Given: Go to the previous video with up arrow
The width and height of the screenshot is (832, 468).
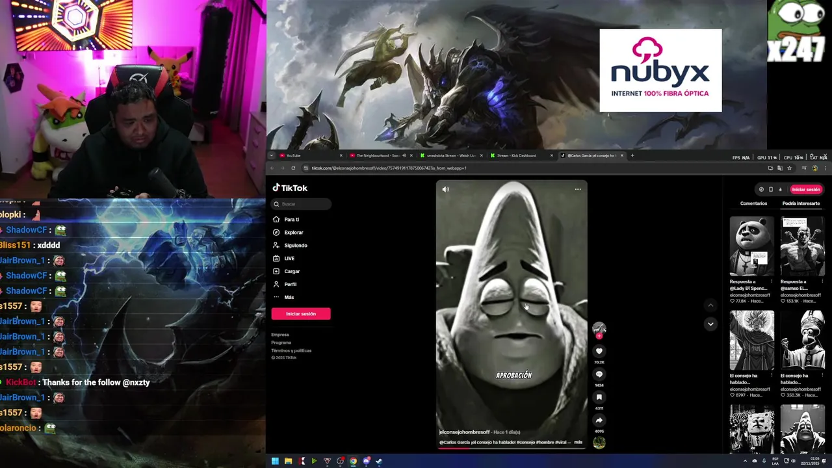Looking at the screenshot, I should (x=710, y=305).
